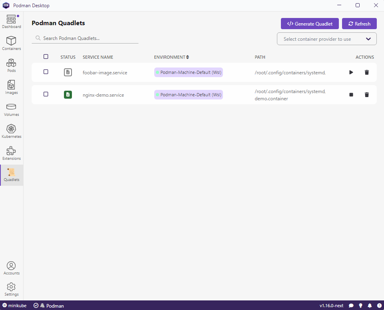Open the Containers sidebar section
The width and height of the screenshot is (384, 310).
12,43
